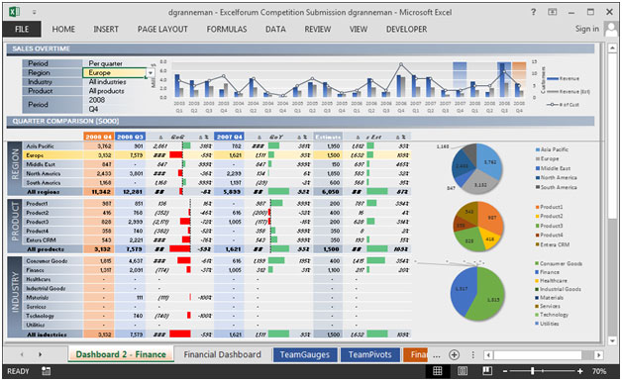Click horizontal scrollbar left arrow

tap(488, 355)
